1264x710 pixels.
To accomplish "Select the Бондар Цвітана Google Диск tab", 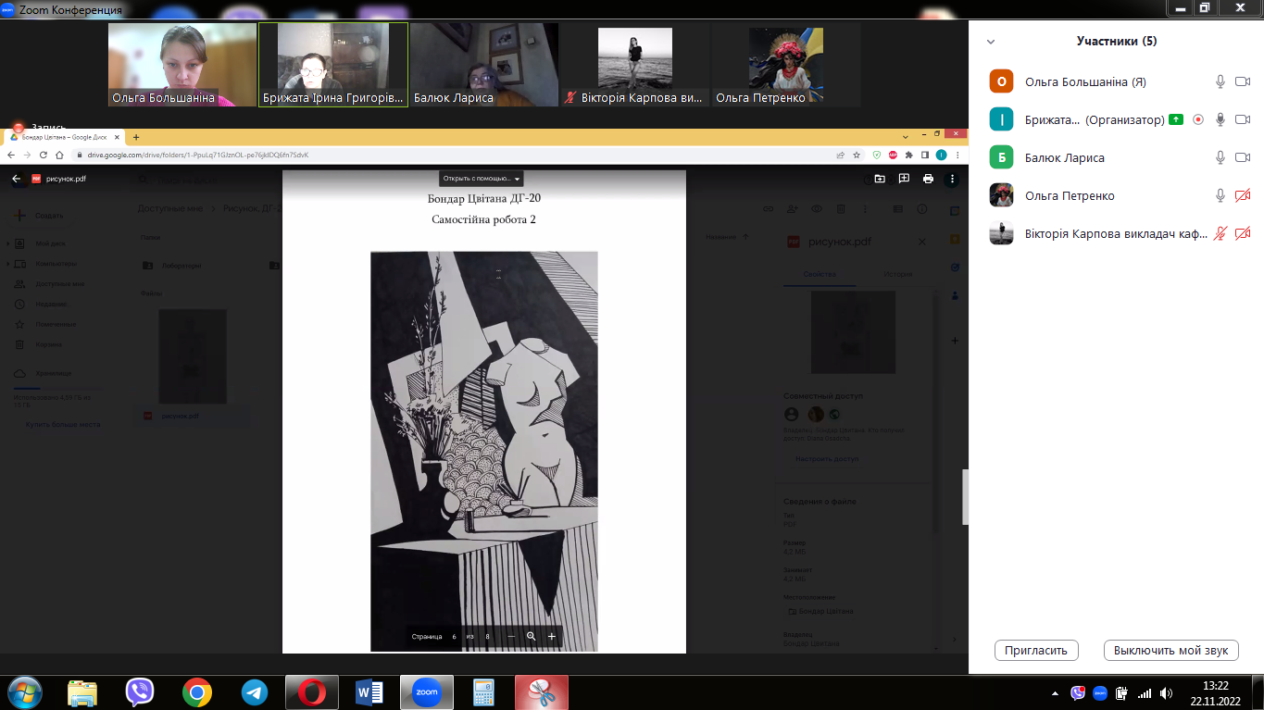I will tap(65, 137).
